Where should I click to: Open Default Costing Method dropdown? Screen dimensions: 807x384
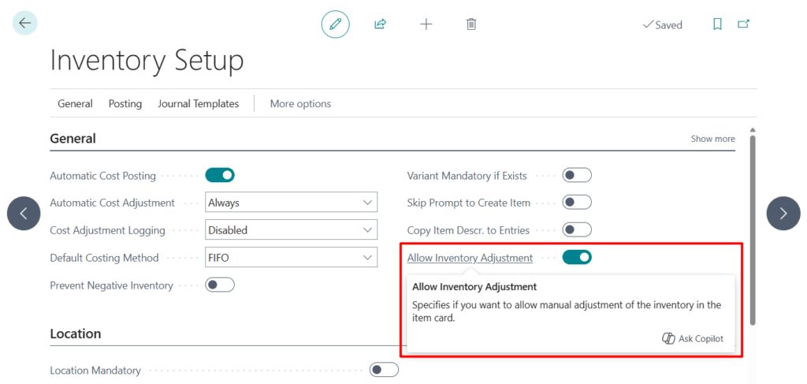coord(291,258)
